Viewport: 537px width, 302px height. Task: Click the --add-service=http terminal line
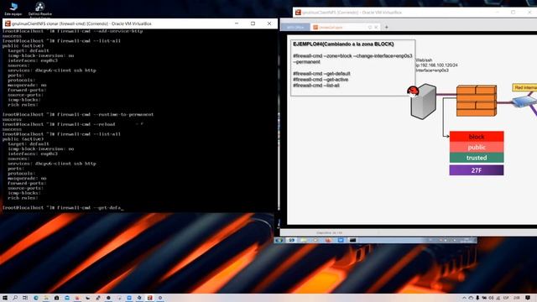click(73, 31)
